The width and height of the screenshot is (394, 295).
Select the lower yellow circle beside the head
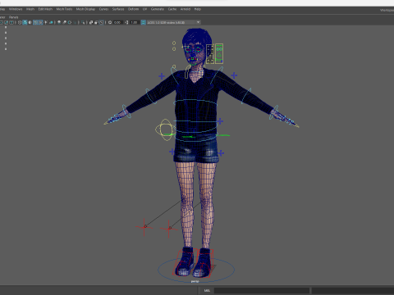(x=174, y=49)
